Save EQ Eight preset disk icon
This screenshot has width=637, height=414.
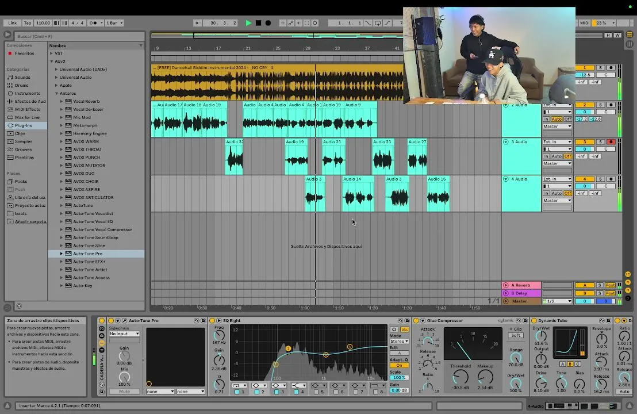(406, 320)
